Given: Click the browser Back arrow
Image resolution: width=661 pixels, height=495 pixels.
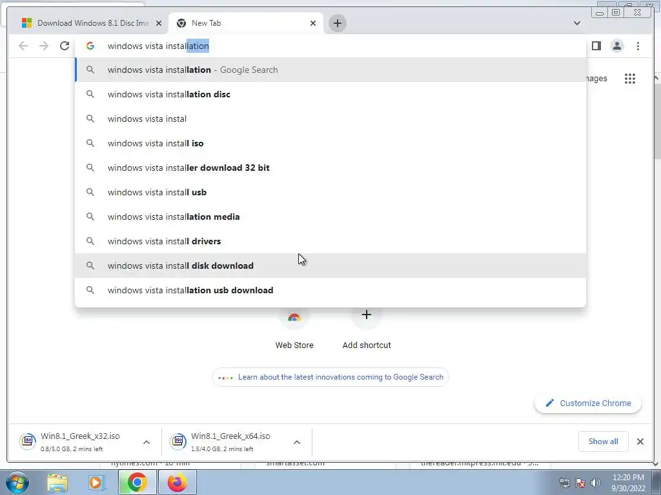Looking at the screenshot, I should 23,46.
